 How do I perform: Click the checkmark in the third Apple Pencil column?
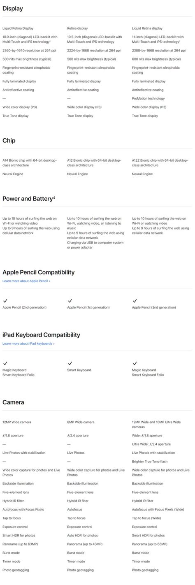[135, 301]
